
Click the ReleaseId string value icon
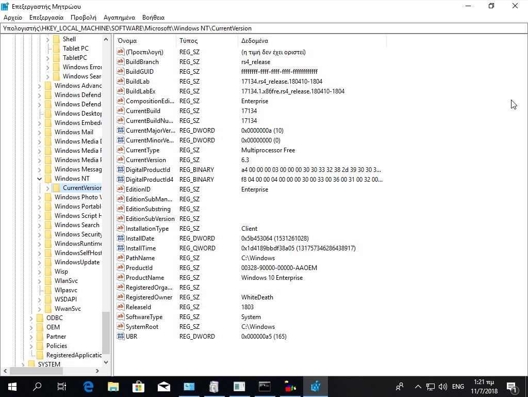pos(121,307)
